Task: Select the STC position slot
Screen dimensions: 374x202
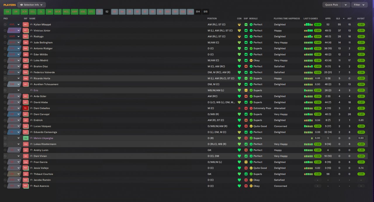Action: tap(91, 12)
